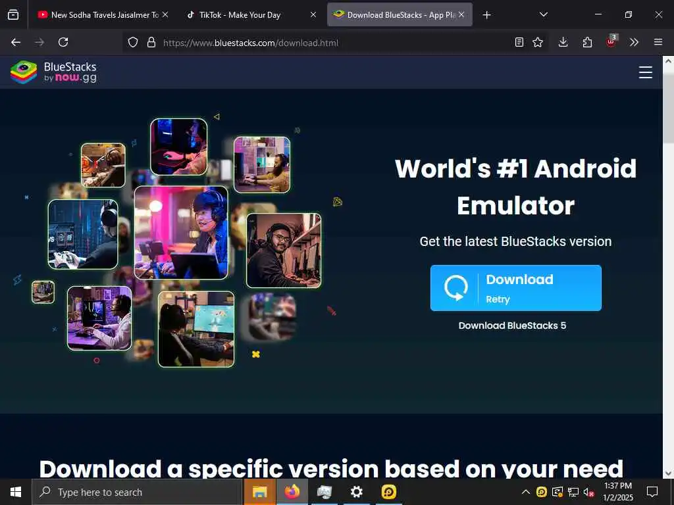Screen dimensions: 674x505
Task: Open the clock showing 1:37 PM
Action: [617, 492]
